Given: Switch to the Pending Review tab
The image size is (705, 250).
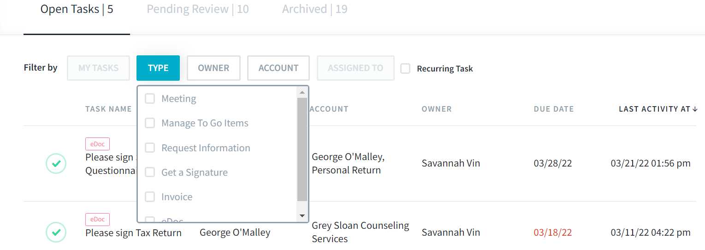Looking at the screenshot, I should [198, 9].
